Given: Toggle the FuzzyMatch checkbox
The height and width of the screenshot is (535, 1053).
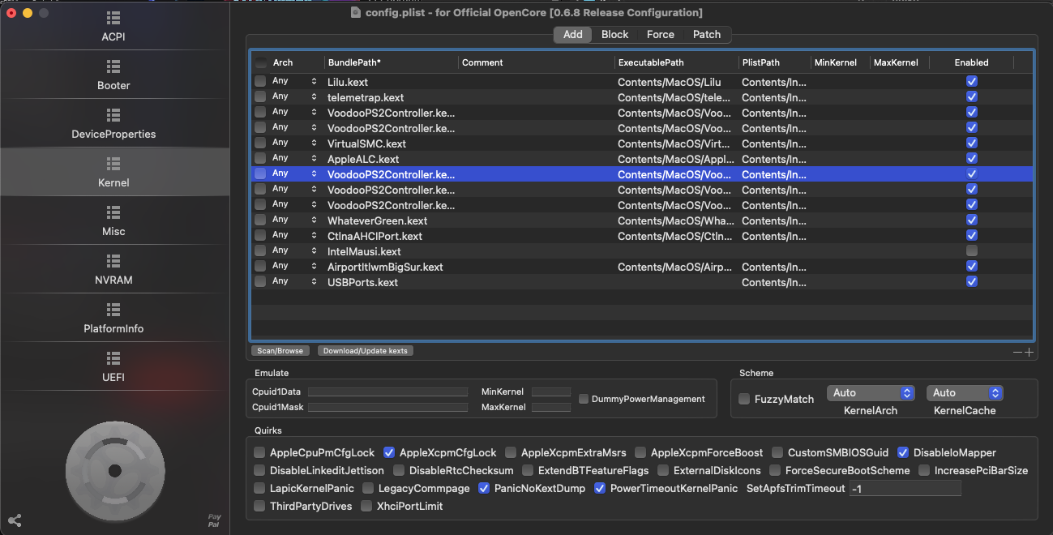Looking at the screenshot, I should (x=744, y=399).
